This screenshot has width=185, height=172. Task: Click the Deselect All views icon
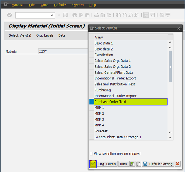(138, 164)
